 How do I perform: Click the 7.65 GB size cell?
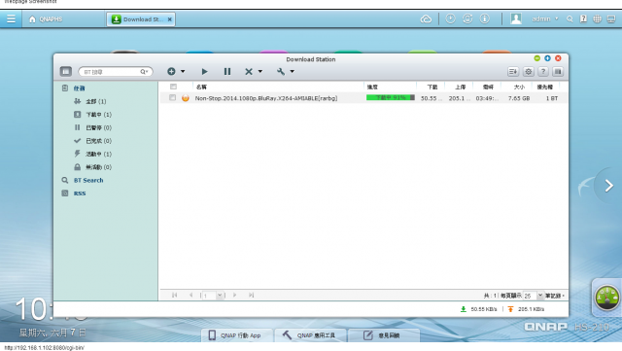click(518, 98)
